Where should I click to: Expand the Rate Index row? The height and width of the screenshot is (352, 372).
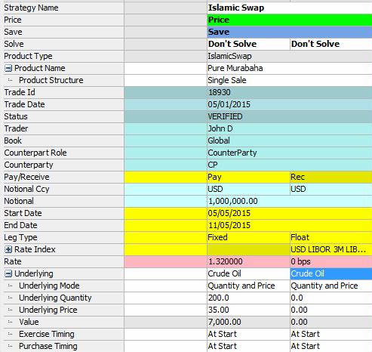click(x=8, y=249)
